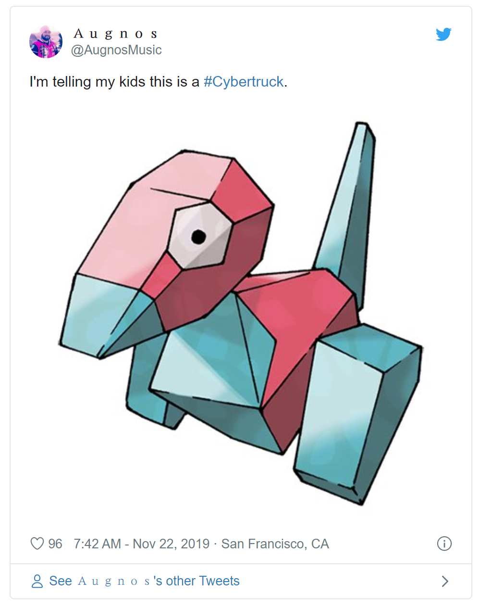Open the Augnos profile avatar

point(46,42)
